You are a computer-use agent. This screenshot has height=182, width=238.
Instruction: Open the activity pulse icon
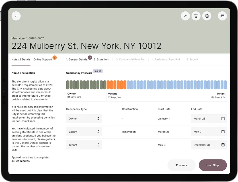pyautogui.click(x=185, y=16)
